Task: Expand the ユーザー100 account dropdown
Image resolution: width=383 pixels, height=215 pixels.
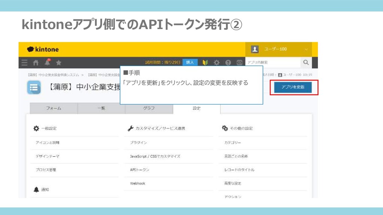Action: 306,50
